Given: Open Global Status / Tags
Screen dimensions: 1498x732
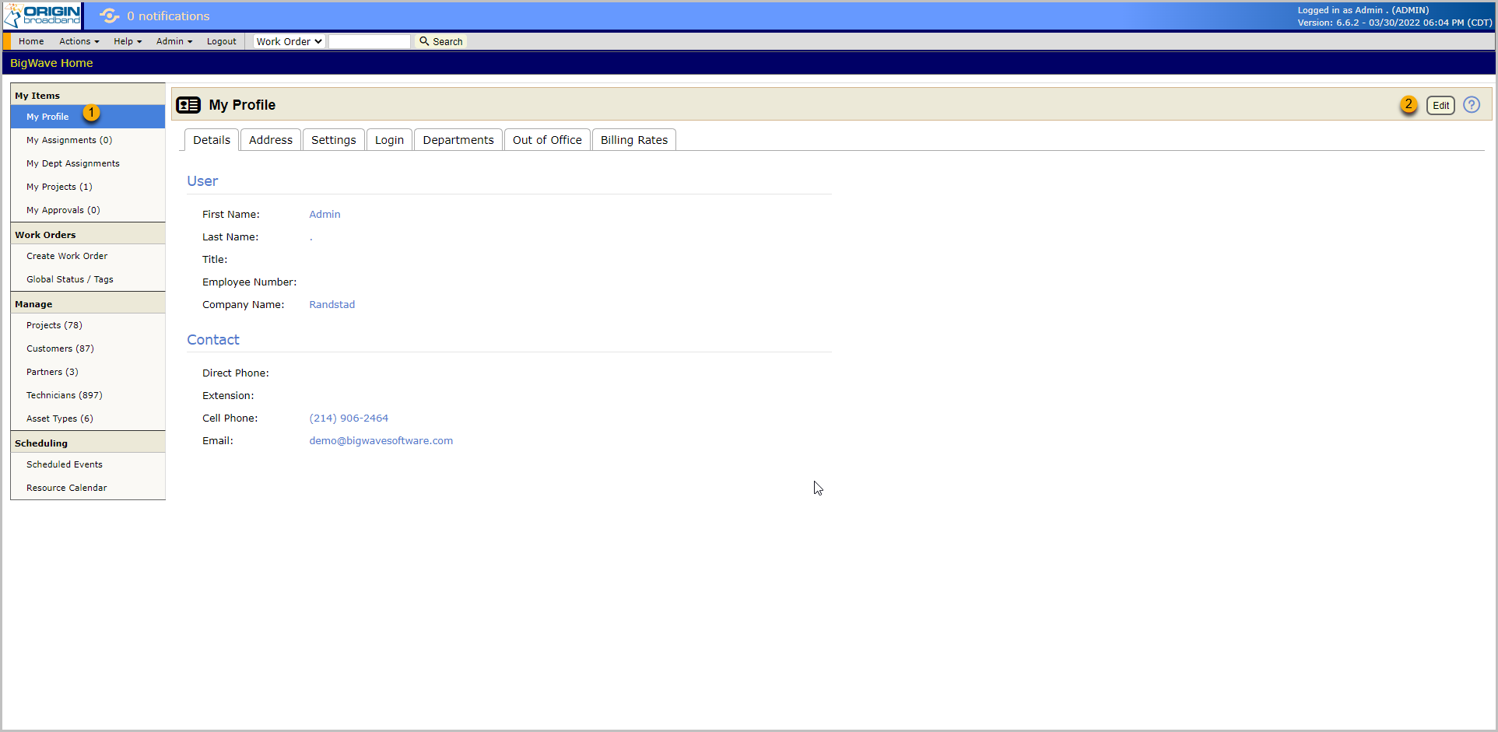Looking at the screenshot, I should [88, 279].
